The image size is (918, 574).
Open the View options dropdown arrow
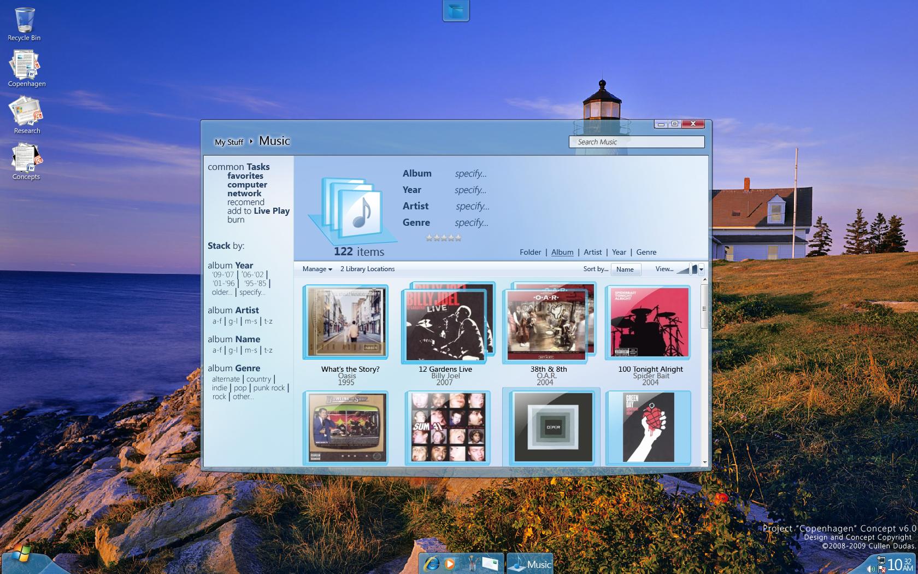[701, 270]
